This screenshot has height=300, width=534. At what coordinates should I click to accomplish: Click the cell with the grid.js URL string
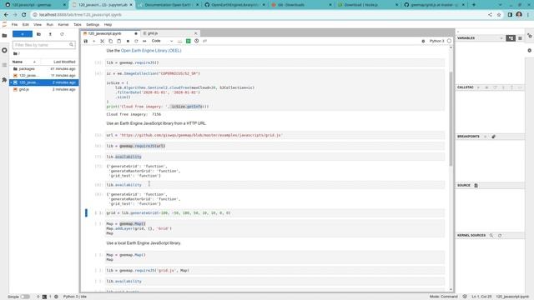pyautogui.click(x=275, y=135)
